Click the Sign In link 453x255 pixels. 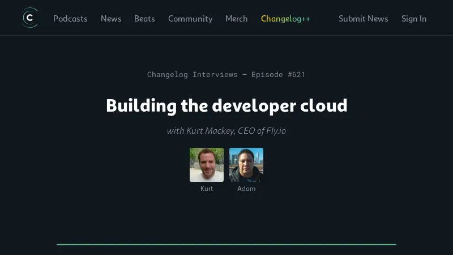pos(414,19)
